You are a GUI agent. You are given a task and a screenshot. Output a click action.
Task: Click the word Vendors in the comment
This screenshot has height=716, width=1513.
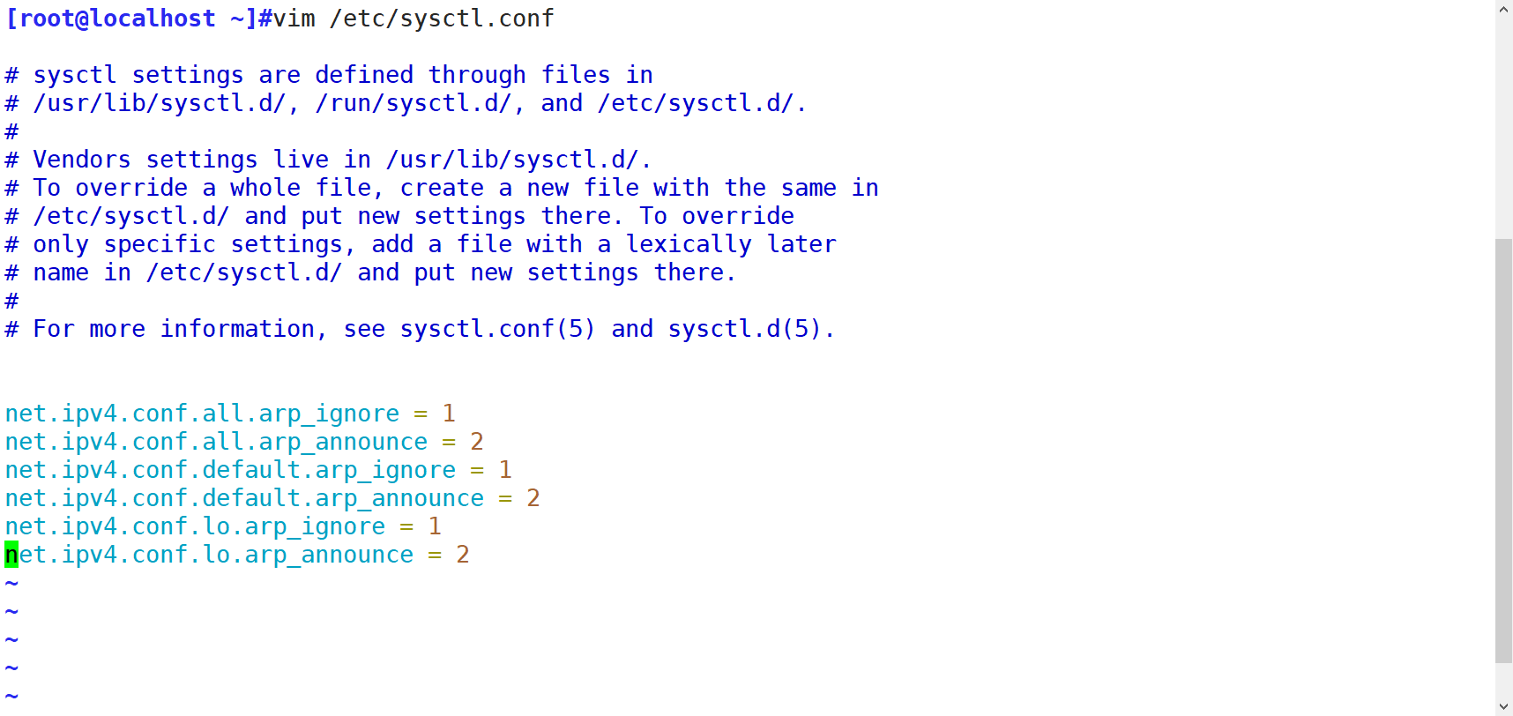(82, 160)
